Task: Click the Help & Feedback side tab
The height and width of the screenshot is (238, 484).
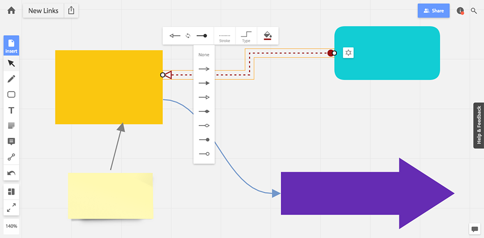Action: (479, 125)
